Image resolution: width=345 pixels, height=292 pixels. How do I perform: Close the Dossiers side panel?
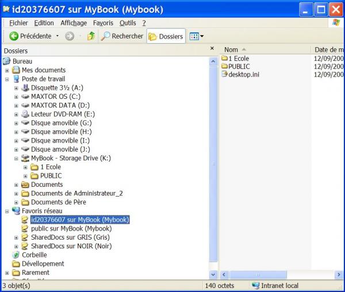click(x=212, y=48)
